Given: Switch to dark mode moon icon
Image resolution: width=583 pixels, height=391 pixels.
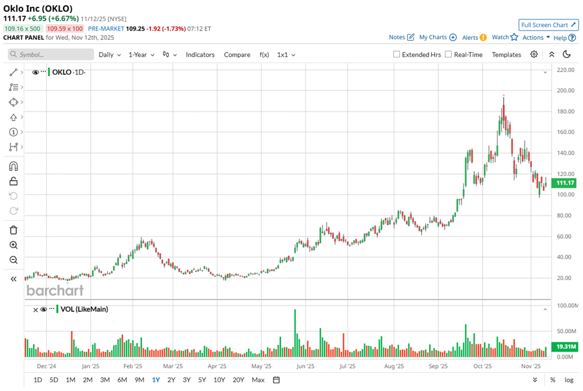Looking at the screenshot, I should 567,54.
